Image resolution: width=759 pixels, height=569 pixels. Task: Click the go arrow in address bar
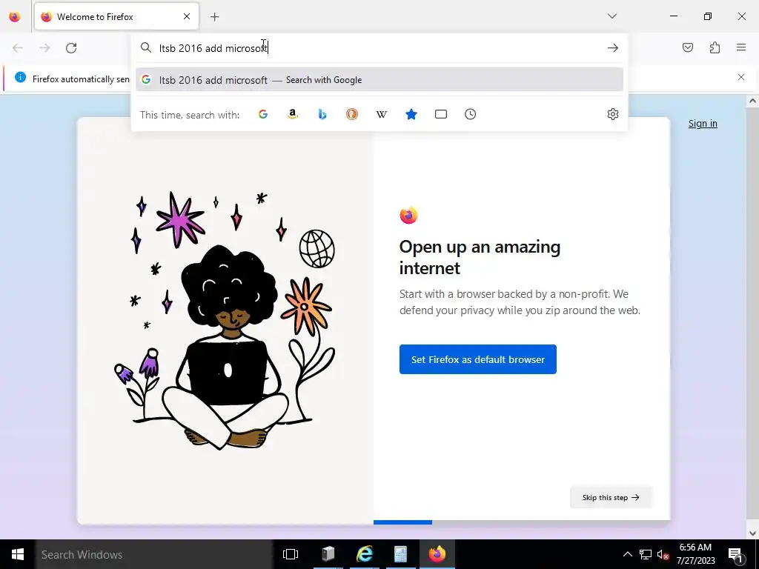tap(613, 48)
